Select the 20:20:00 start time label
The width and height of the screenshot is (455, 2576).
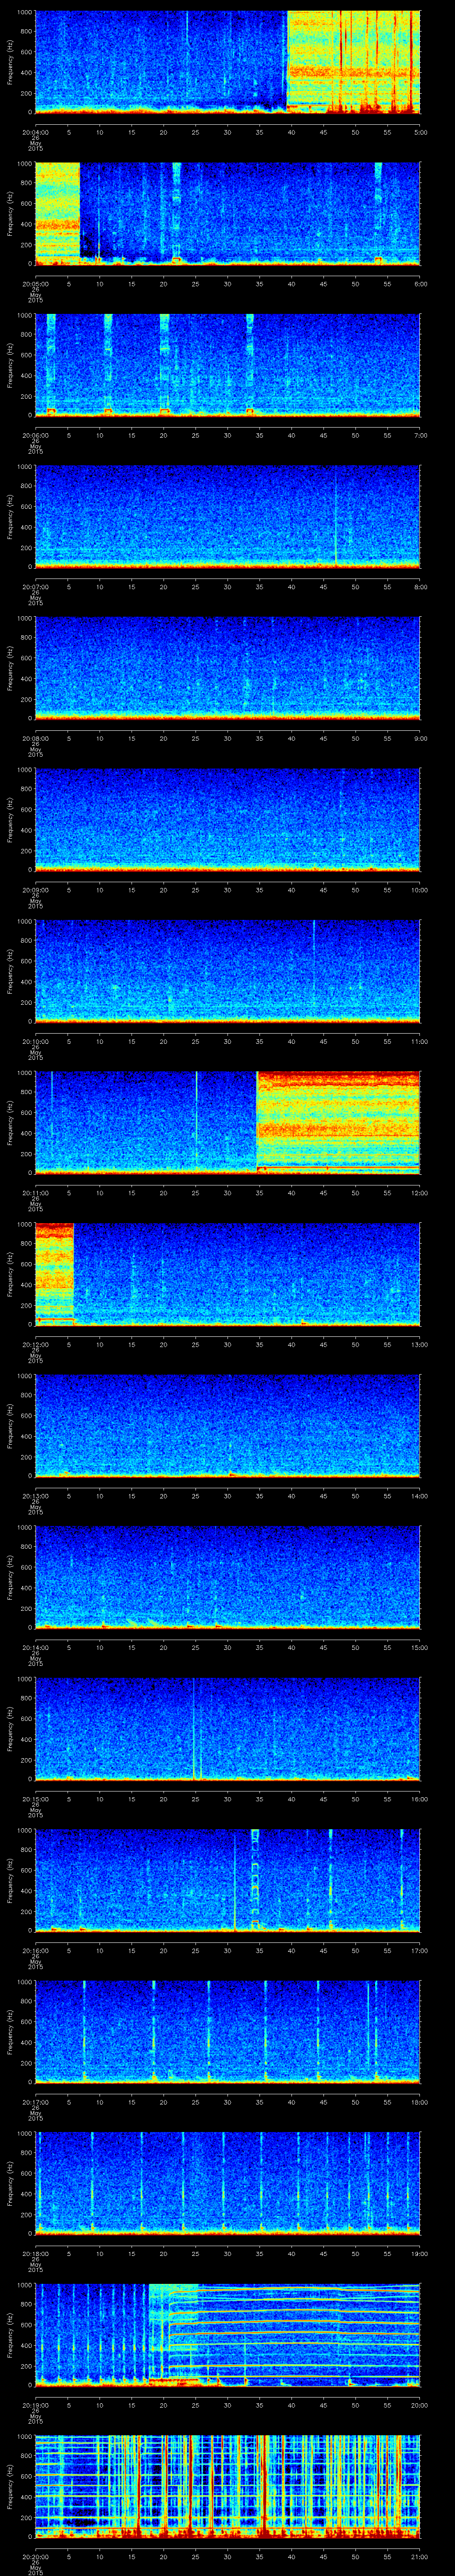coord(35,2556)
